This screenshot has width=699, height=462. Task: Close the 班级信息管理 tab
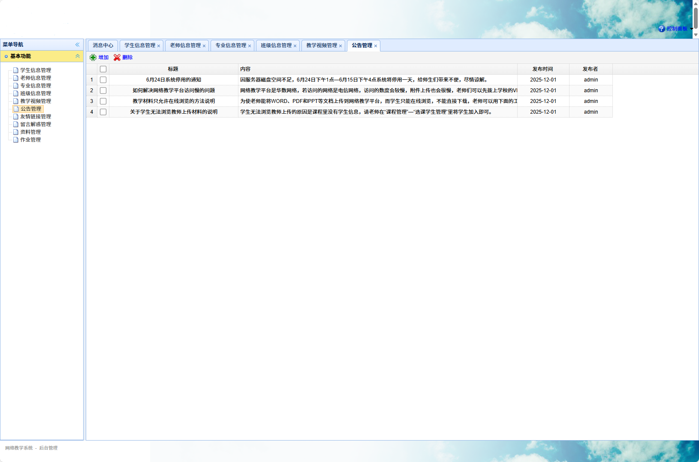point(295,46)
